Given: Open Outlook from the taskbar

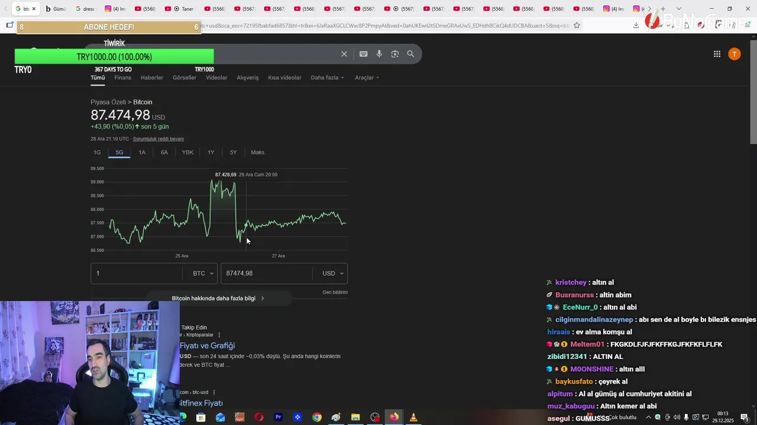Looking at the screenshot, I should pos(220,417).
